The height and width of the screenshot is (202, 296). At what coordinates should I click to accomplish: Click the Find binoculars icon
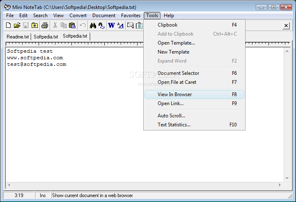point(93,25)
